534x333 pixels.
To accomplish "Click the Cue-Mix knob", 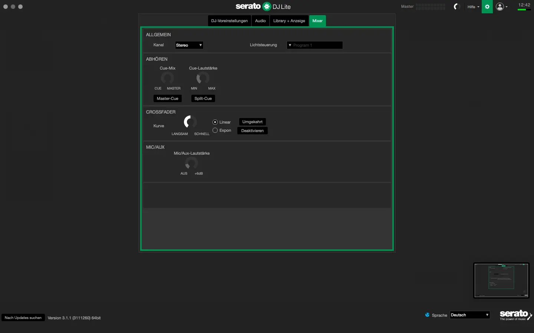I will point(167,78).
